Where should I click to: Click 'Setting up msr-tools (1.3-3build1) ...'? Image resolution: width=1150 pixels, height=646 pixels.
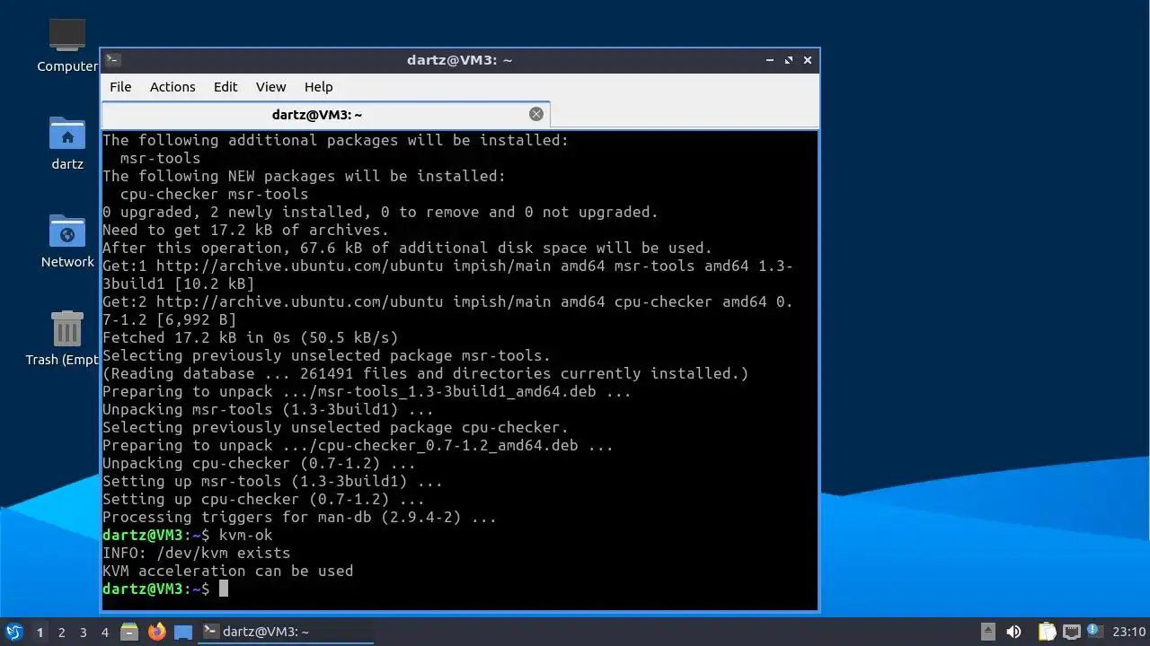[272, 481]
